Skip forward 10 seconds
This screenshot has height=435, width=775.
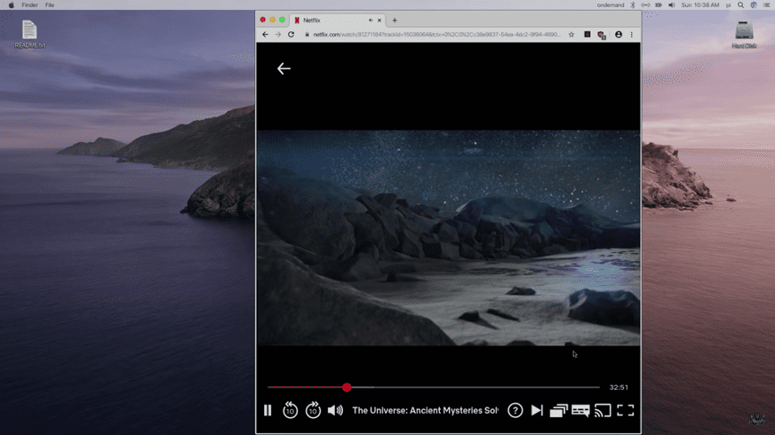click(313, 410)
